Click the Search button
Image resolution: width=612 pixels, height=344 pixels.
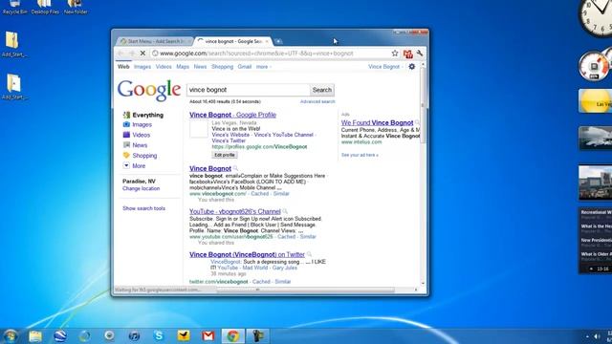[322, 90]
